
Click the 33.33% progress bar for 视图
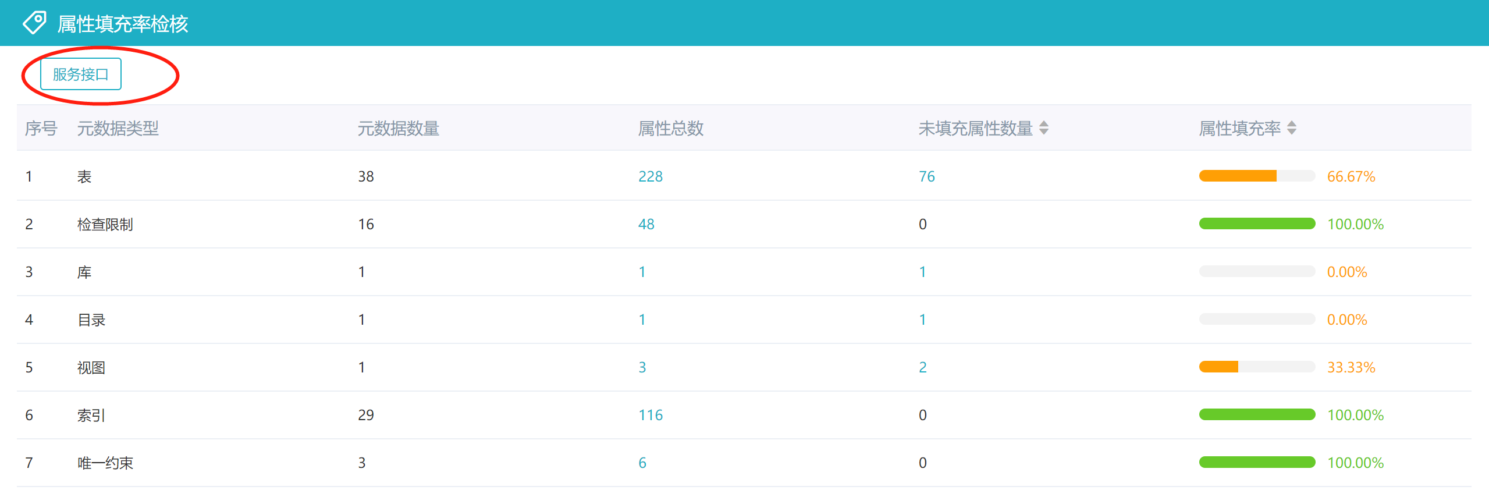point(1257,367)
